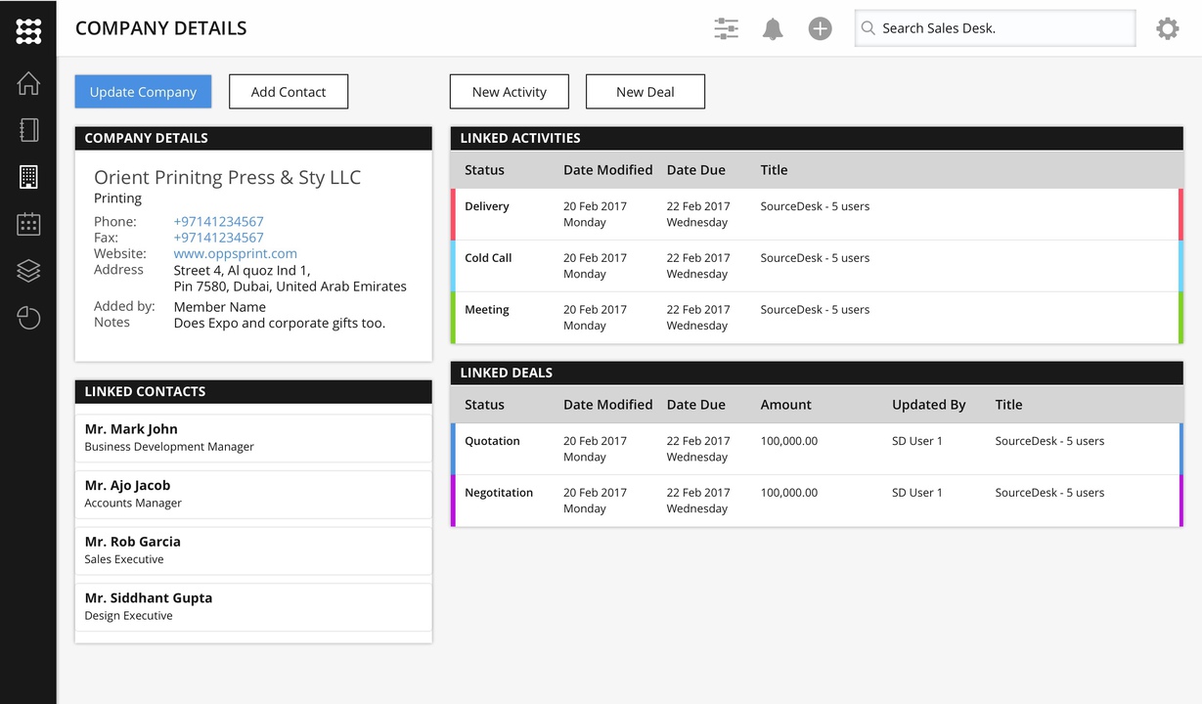Click the Sales Desk app logo

pos(28,29)
